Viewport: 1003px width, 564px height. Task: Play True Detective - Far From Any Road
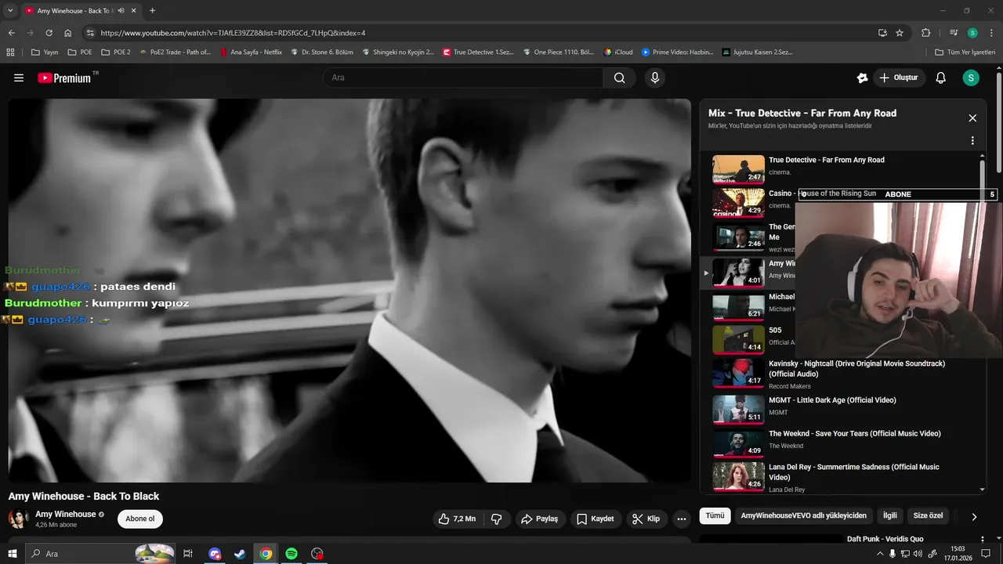coord(843,168)
